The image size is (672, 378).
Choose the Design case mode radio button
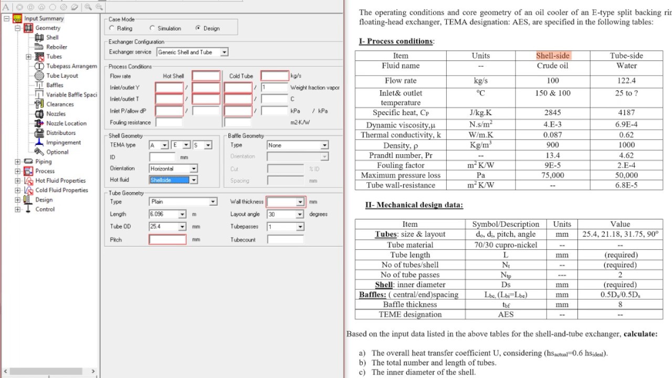(x=198, y=28)
